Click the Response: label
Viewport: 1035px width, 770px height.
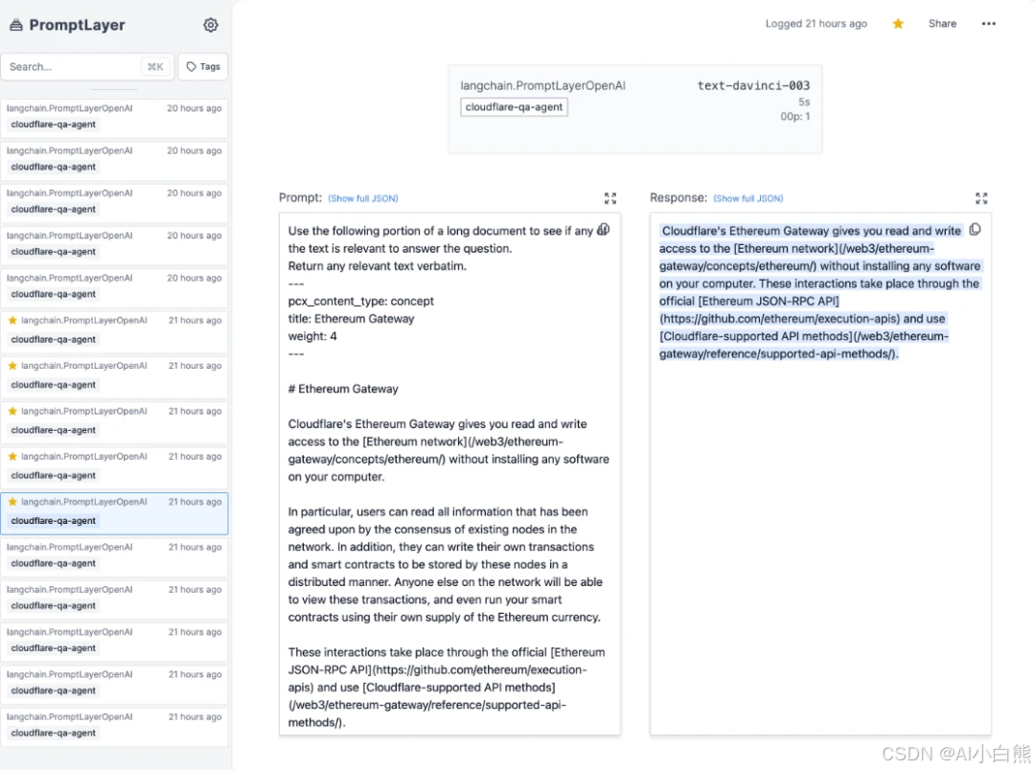(x=678, y=198)
